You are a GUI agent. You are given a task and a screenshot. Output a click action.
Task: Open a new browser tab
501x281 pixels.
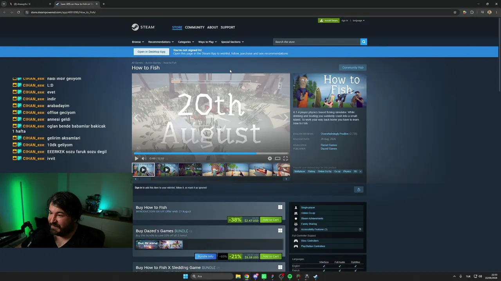103,4
